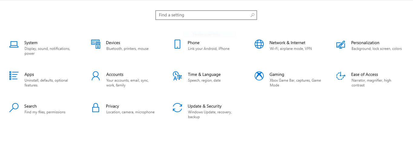Open the Gaming settings title

point(277,75)
